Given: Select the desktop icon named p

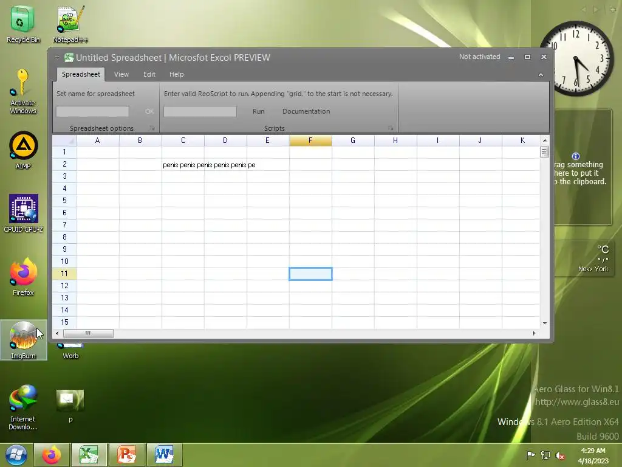Looking at the screenshot, I should point(70,406).
